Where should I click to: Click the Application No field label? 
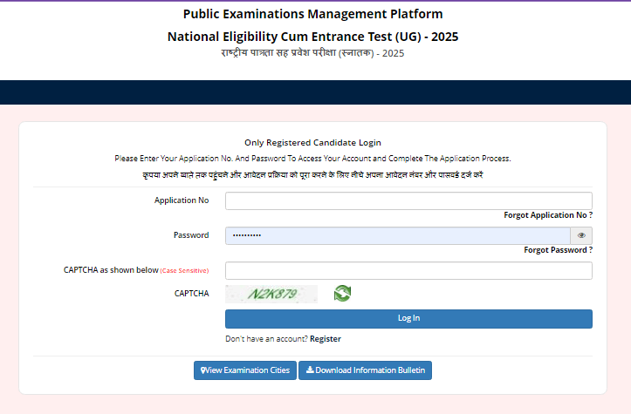(x=182, y=200)
